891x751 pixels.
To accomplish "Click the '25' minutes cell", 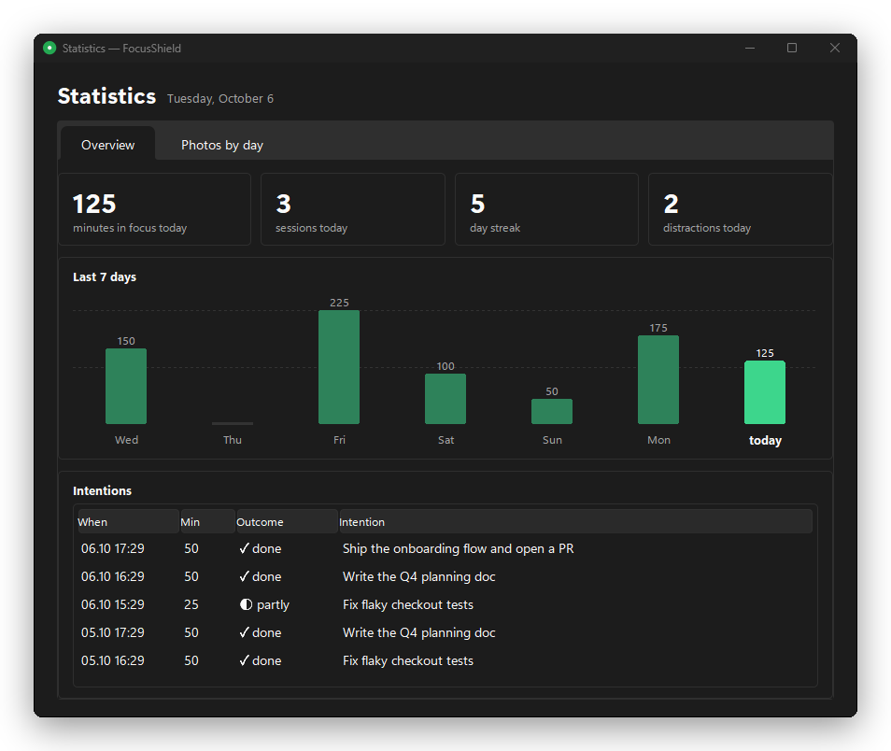I will [191, 604].
